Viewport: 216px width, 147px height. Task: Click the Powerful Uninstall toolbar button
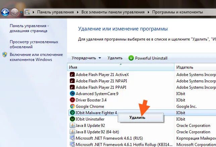[148, 58]
